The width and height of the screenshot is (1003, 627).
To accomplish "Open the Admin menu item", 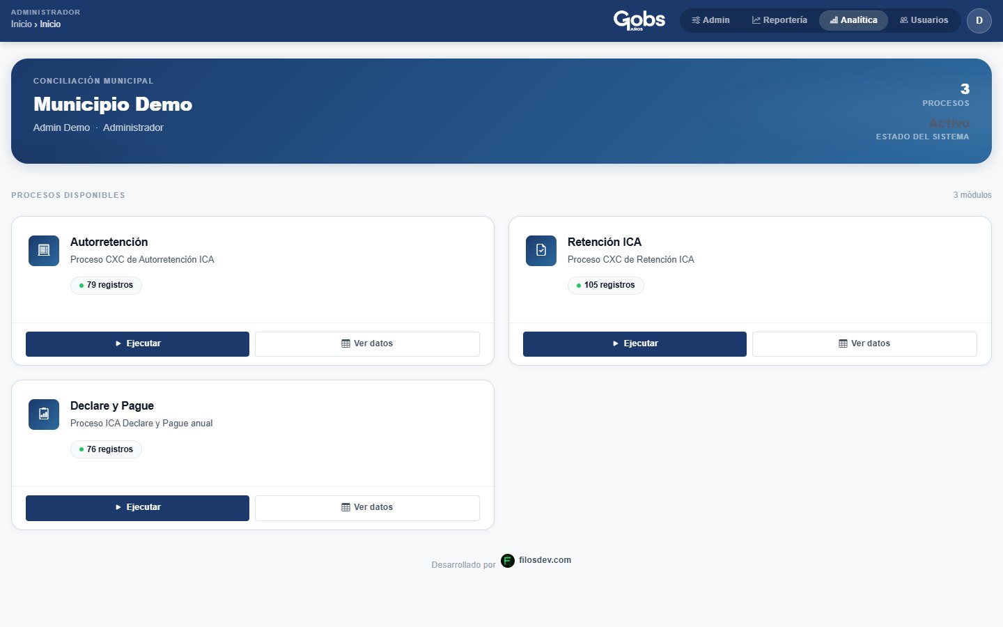I will click(710, 20).
